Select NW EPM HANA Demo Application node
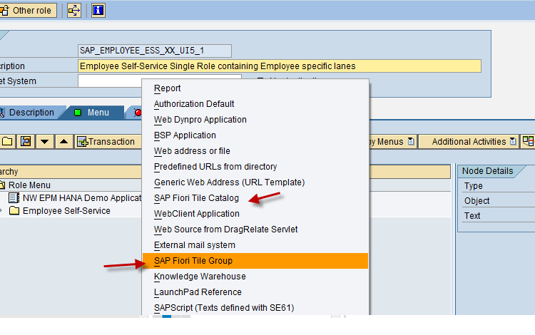The width and height of the screenshot is (535, 335). [82, 198]
